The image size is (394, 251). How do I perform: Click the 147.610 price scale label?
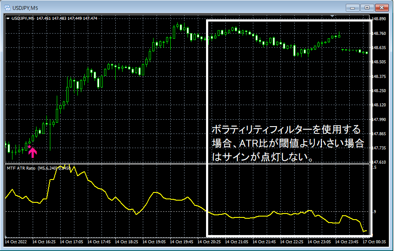tap(379, 162)
